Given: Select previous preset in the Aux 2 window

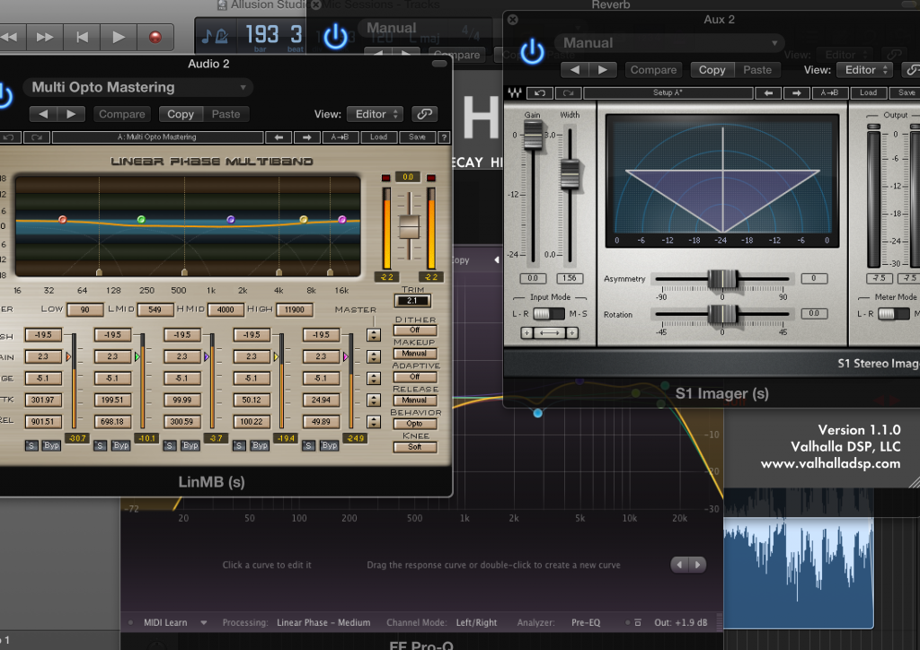Looking at the screenshot, I should tap(575, 70).
